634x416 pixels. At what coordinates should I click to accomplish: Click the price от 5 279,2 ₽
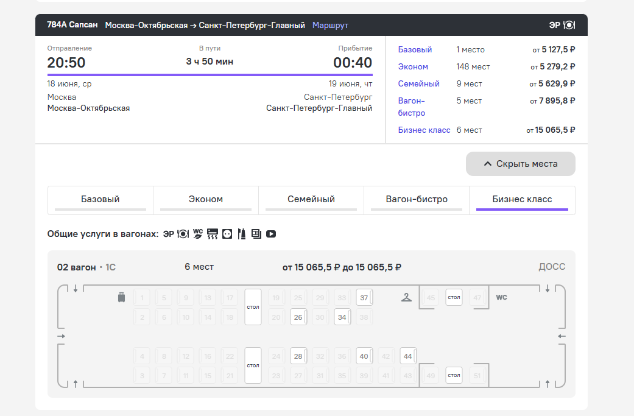553,67
